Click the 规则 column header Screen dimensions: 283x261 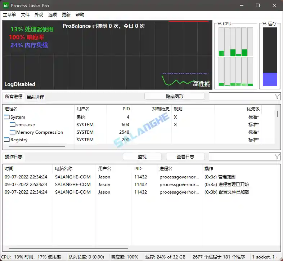click(193, 109)
